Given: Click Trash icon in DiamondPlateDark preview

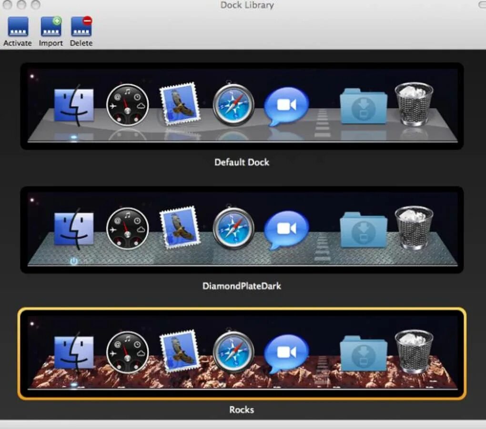Looking at the screenshot, I should 414,227.
